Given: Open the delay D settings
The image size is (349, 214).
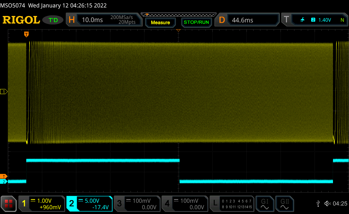Looking at the screenshot, I should (x=222, y=20).
